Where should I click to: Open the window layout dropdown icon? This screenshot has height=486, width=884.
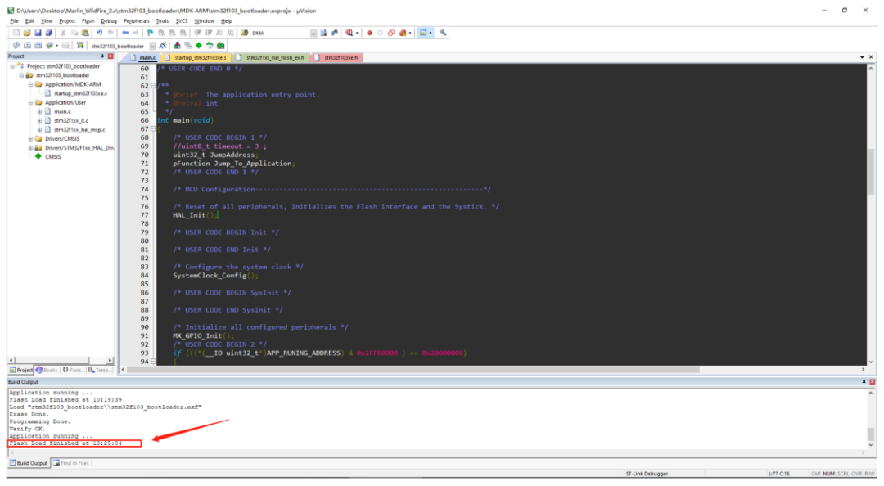(x=431, y=33)
